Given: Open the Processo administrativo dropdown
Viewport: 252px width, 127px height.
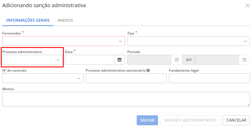Looking at the screenshot, I should coord(32,60).
